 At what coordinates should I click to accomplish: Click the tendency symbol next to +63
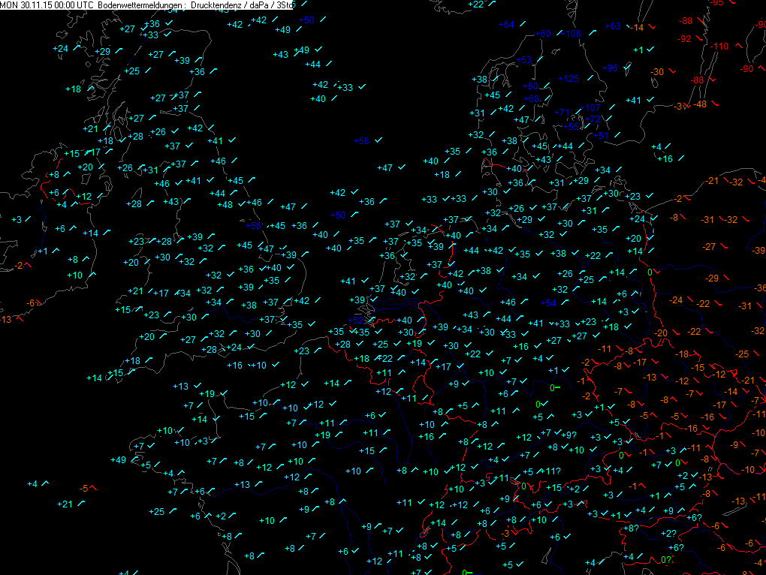click(629, 25)
